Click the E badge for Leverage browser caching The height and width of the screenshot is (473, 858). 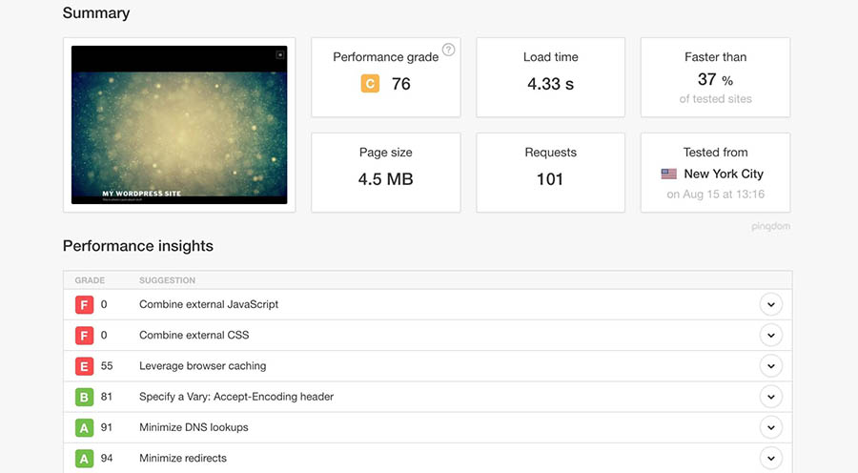[x=84, y=366]
